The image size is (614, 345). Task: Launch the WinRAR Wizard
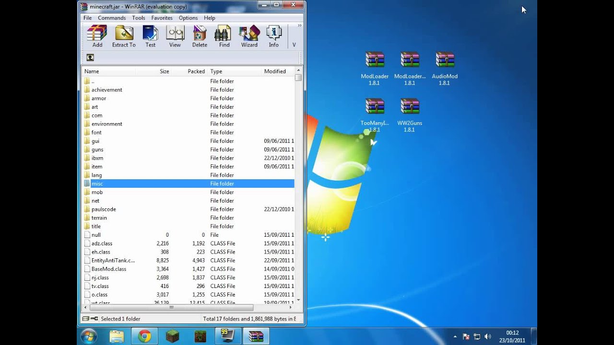pos(249,36)
